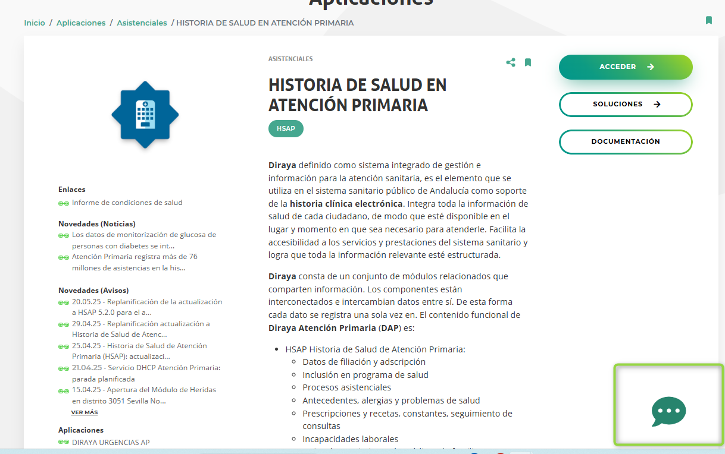Click the arrow icon on ACCEDER button

coord(651,67)
